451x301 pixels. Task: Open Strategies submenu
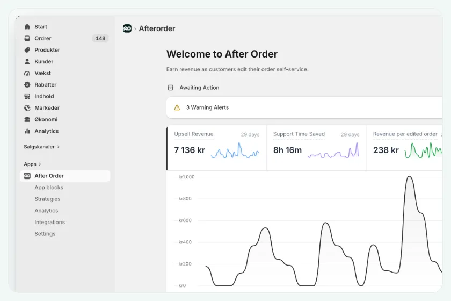click(47, 199)
